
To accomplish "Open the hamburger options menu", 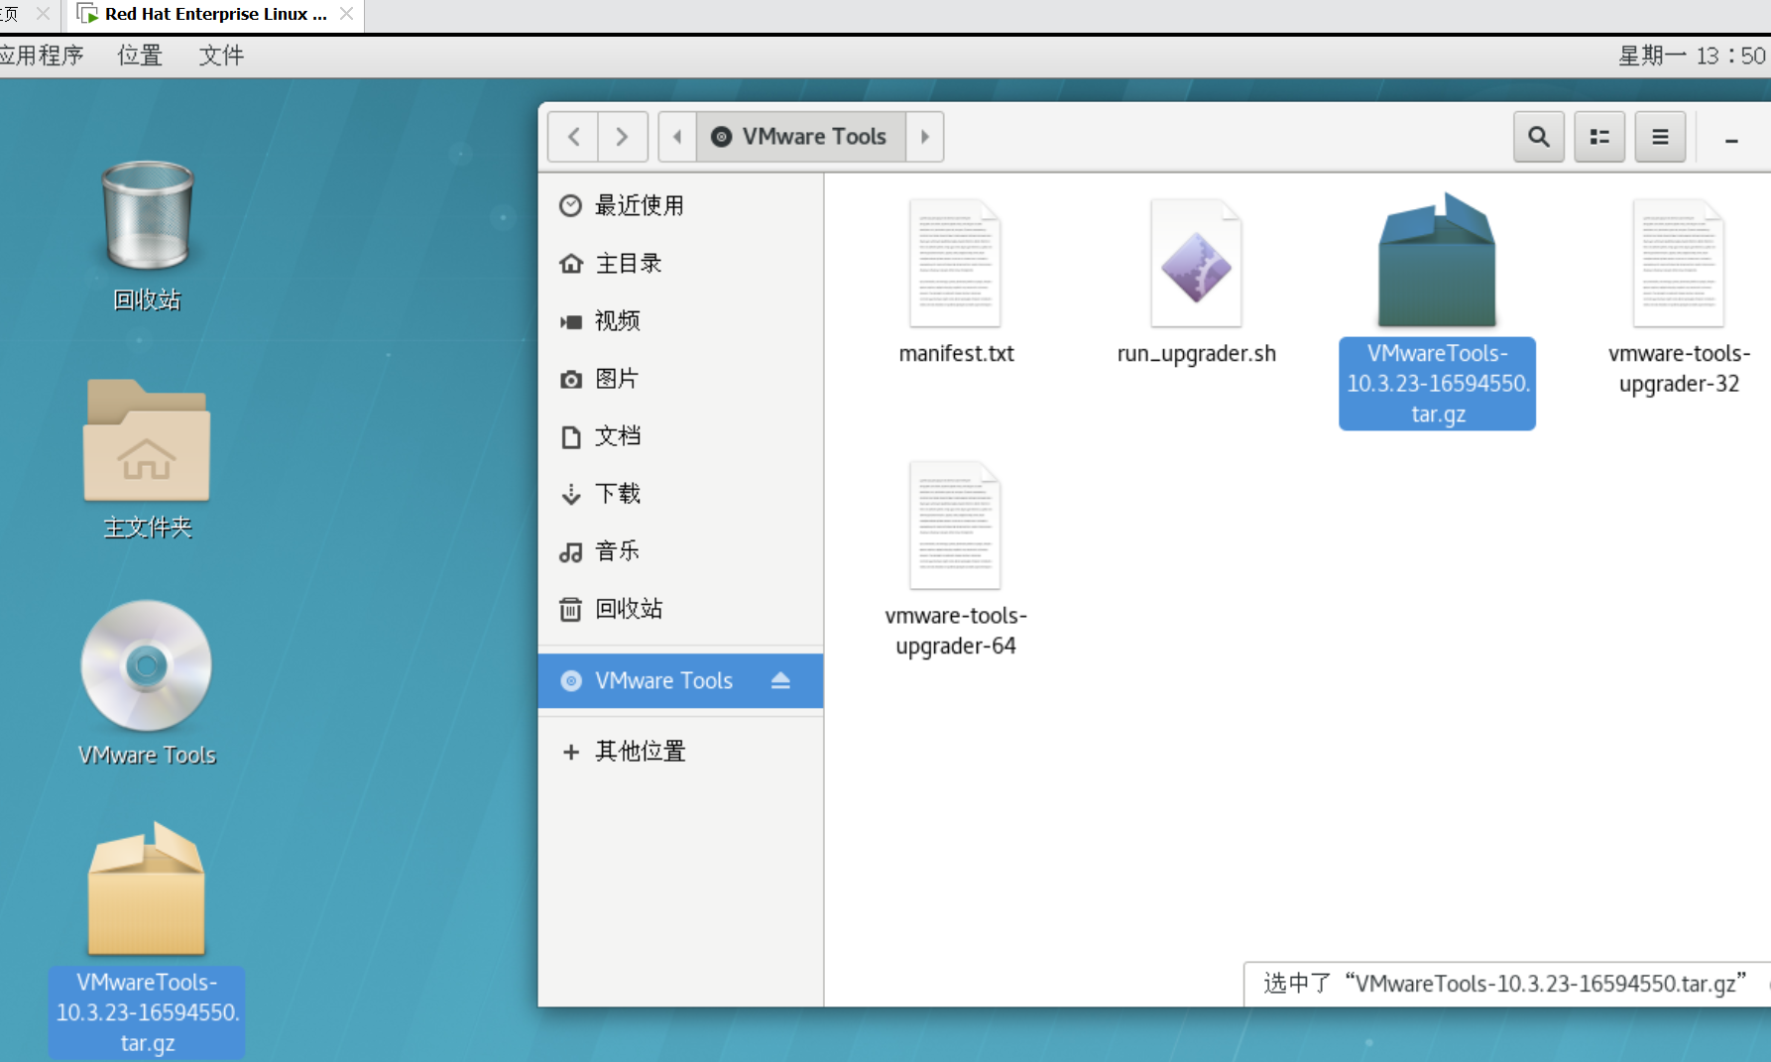I will point(1660,137).
